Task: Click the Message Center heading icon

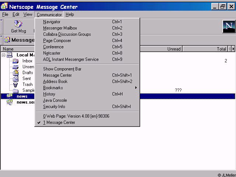Action: click(7, 40)
